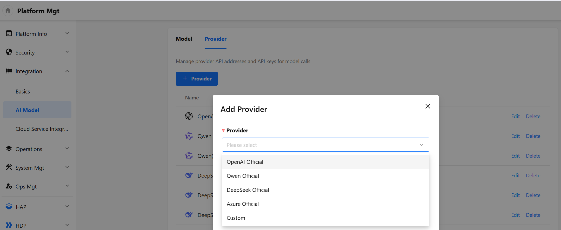Click the HDP double-arrow icon
Viewport: 561px width, 230px height.
(9, 225)
